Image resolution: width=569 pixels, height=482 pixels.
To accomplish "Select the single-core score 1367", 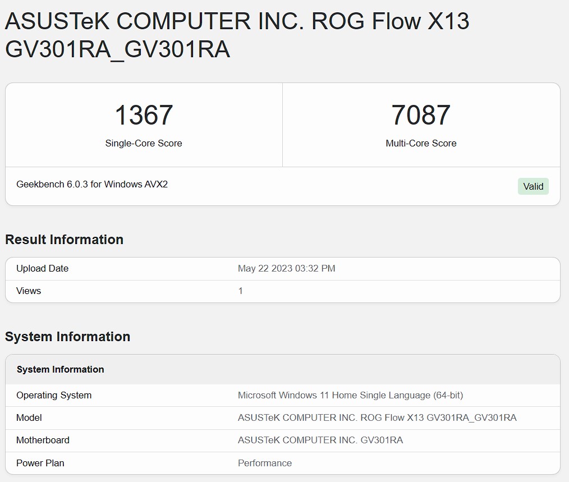I will click(144, 115).
